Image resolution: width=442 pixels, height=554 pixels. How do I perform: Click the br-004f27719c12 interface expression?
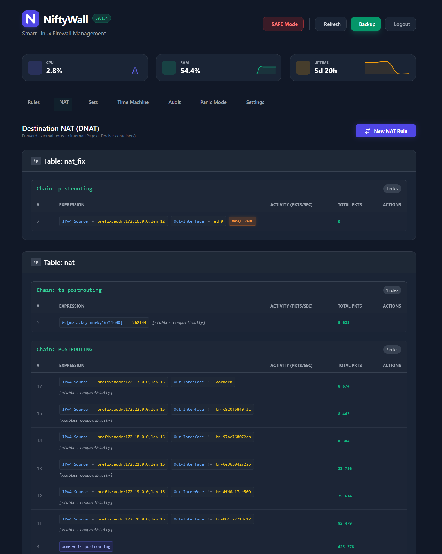(212, 519)
